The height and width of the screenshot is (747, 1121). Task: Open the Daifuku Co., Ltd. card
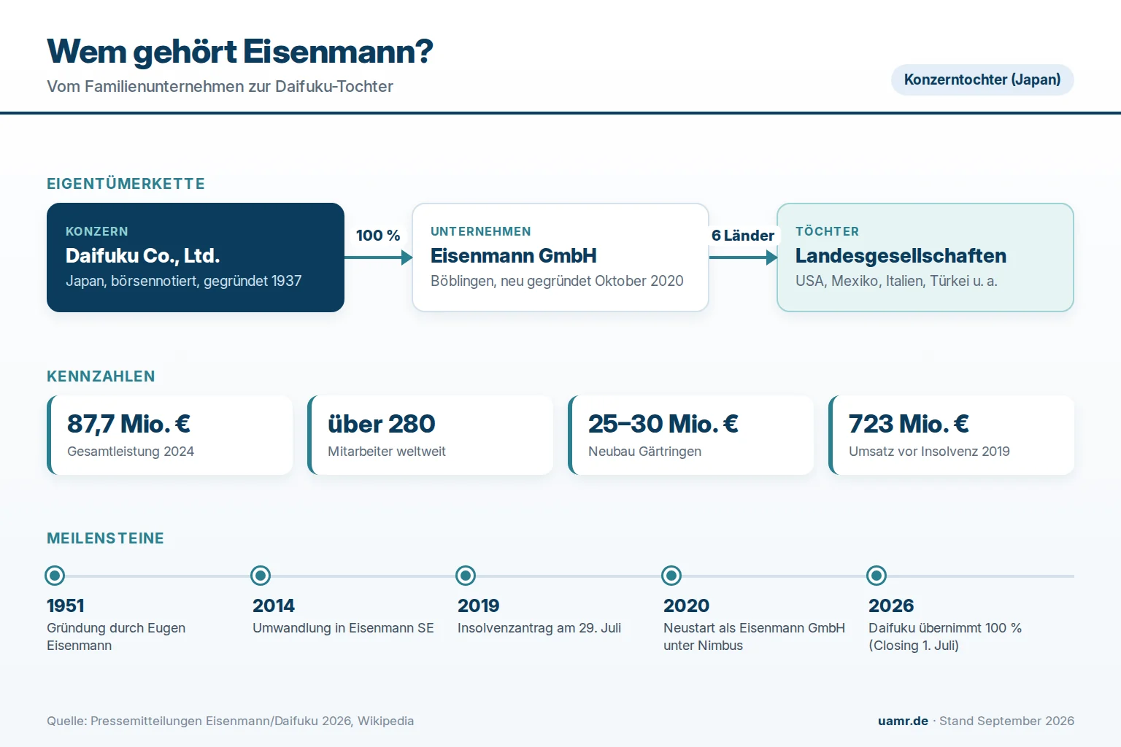(x=196, y=258)
